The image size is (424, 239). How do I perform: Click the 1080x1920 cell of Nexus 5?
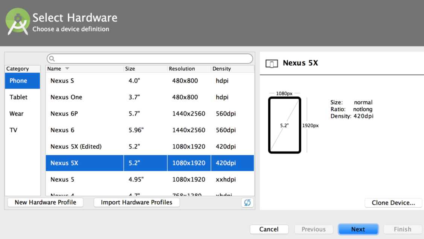[x=189, y=179]
